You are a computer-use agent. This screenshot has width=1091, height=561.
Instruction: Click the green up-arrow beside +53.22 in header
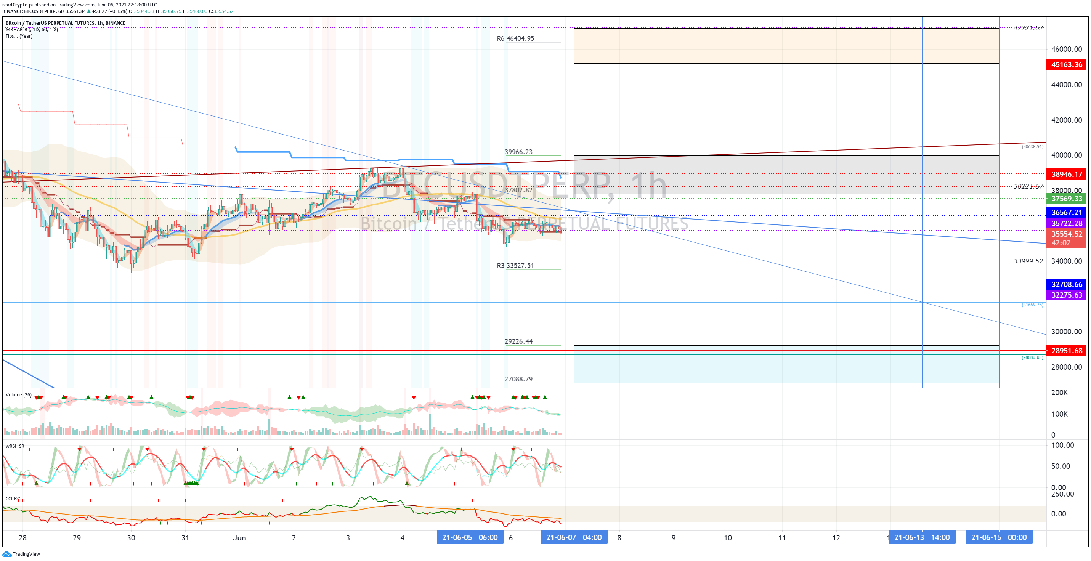pos(88,11)
